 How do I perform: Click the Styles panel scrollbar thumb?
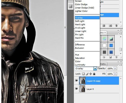120,49
